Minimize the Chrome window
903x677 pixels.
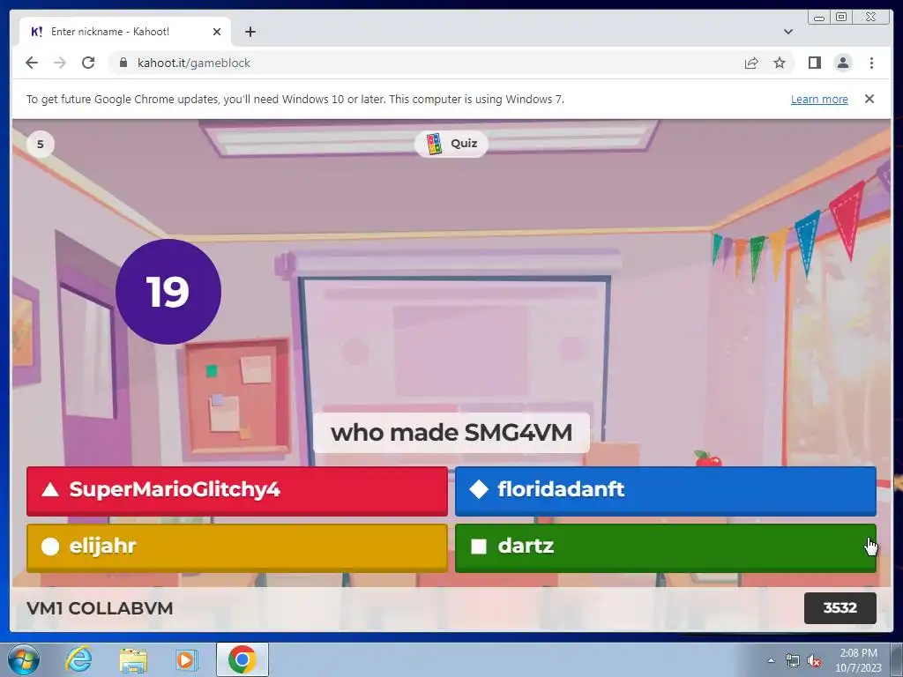(x=819, y=18)
